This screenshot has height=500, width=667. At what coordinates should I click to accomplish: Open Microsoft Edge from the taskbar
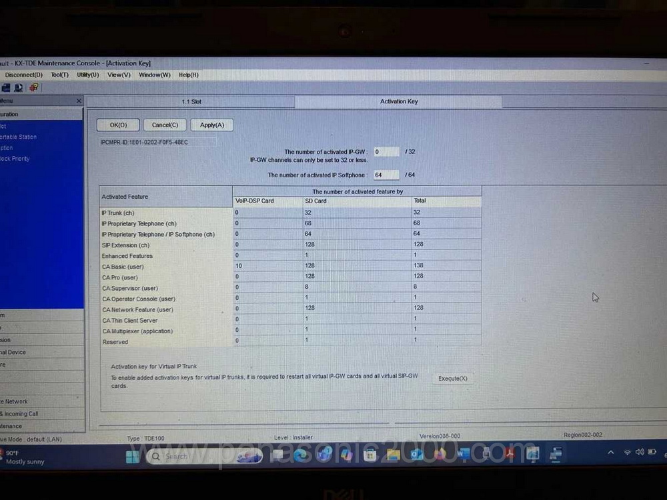click(x=301, y=455)
